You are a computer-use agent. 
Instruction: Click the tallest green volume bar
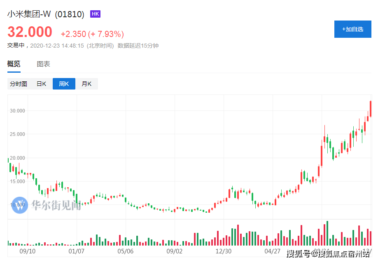click(327, 233)
